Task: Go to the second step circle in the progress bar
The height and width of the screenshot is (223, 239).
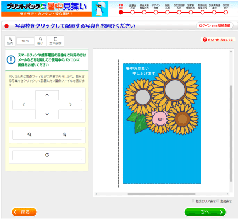Action: pos(132,12)
